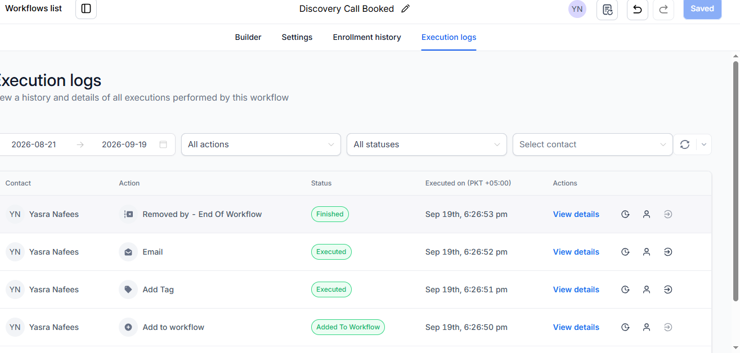Open the All statuses dropdown

427,144
